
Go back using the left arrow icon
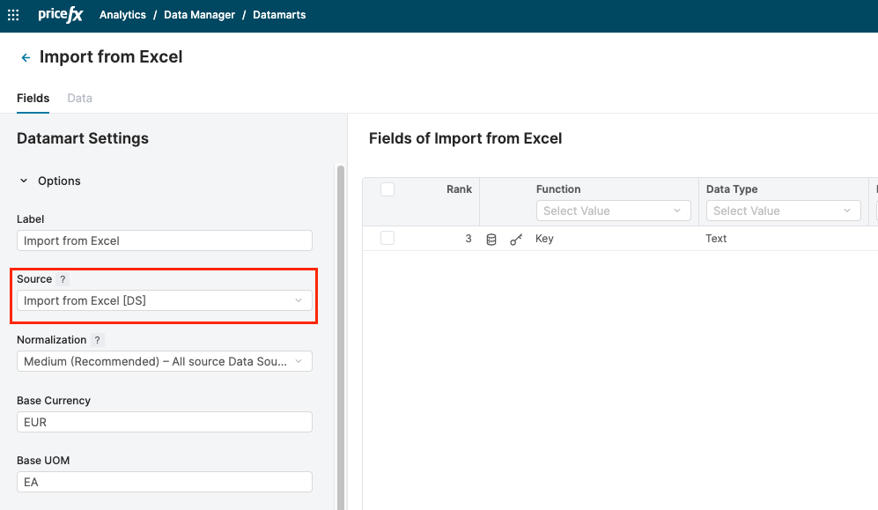(x=26, y=57)
